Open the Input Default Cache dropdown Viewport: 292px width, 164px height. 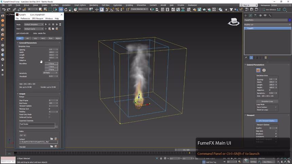coord(34,29)
